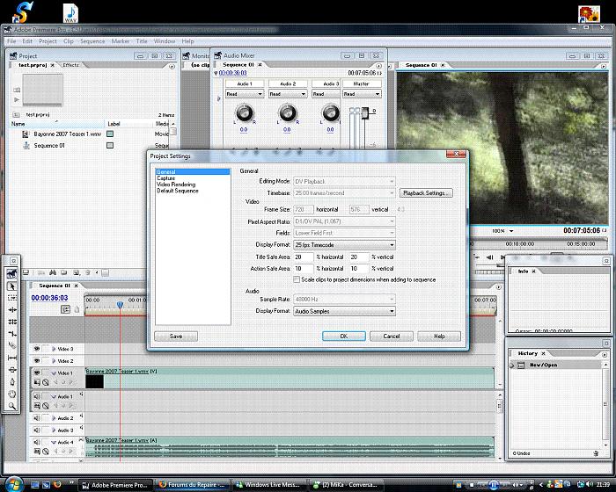This screenshot has width=616, height=492.
Task: Click the Sequence 01 item icon in Project
Action: (x=26, y=146)
